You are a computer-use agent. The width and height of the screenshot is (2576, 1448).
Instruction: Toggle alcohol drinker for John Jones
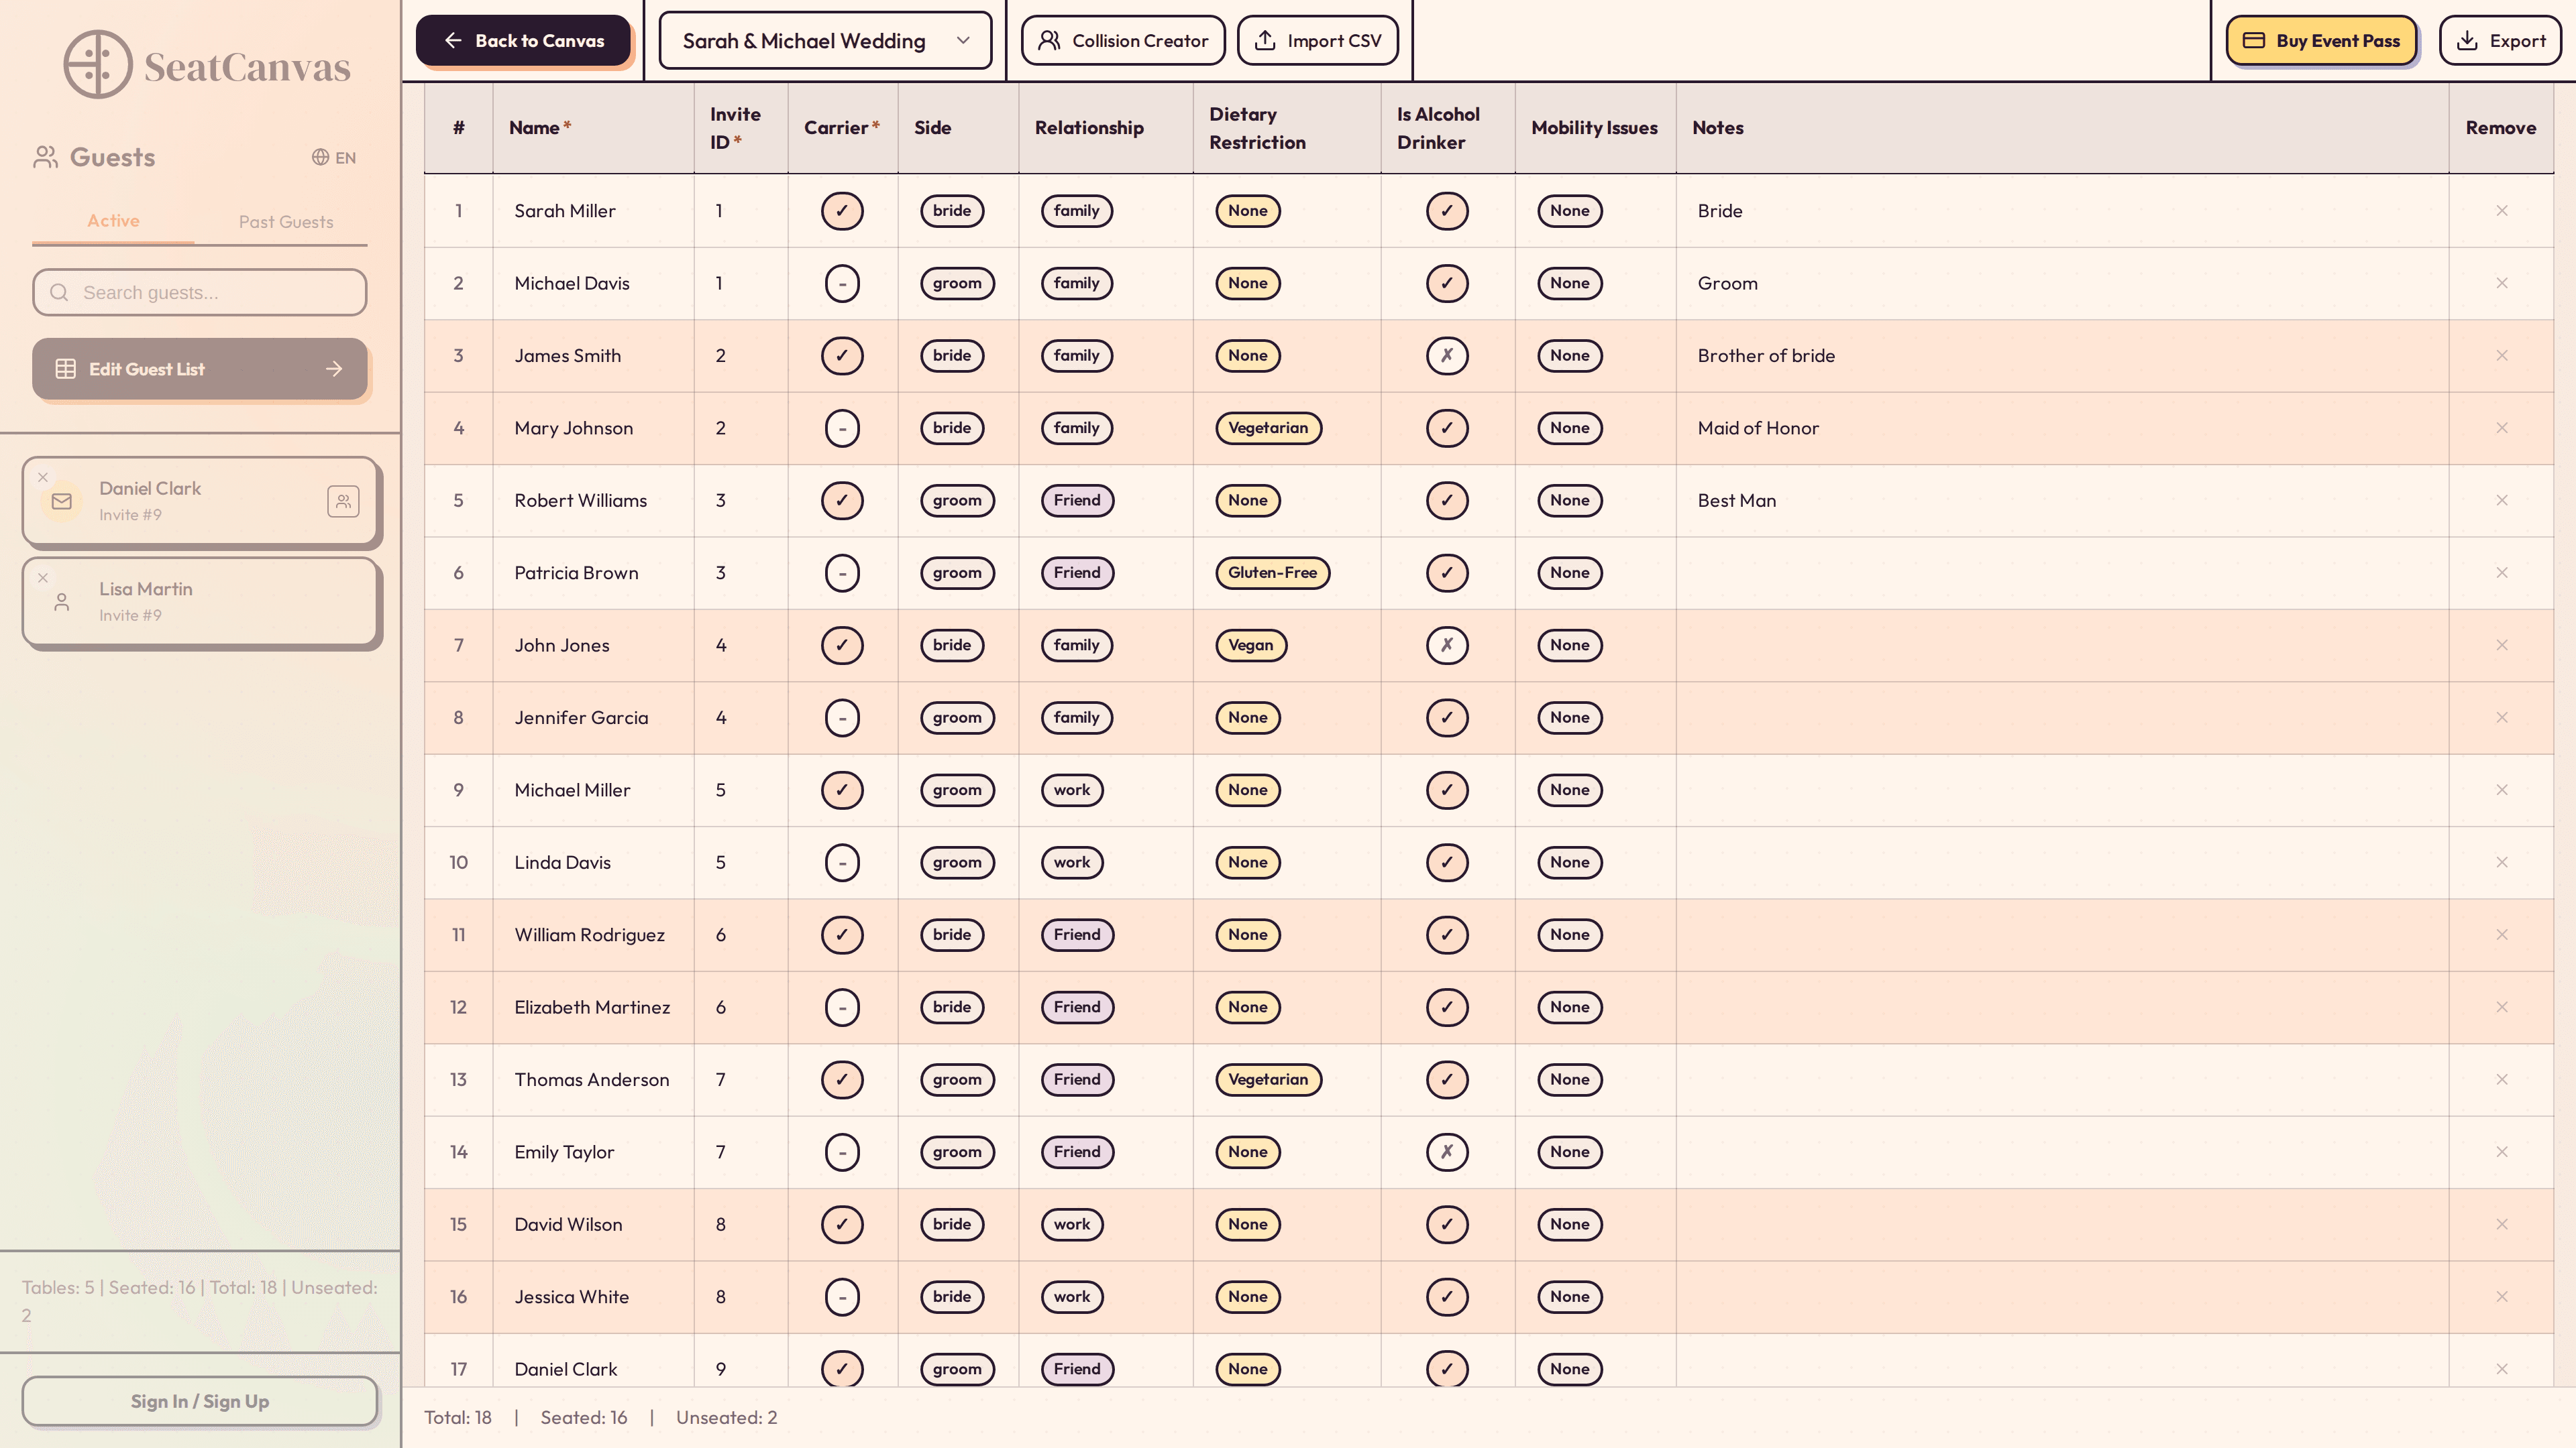pos(1447,646)
